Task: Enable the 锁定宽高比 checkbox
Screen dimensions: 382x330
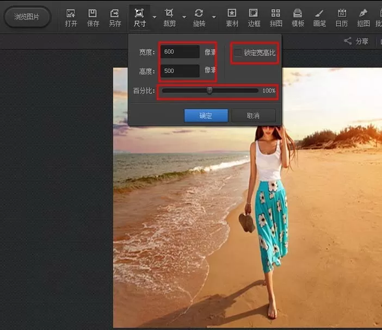Action: point(238,53)
